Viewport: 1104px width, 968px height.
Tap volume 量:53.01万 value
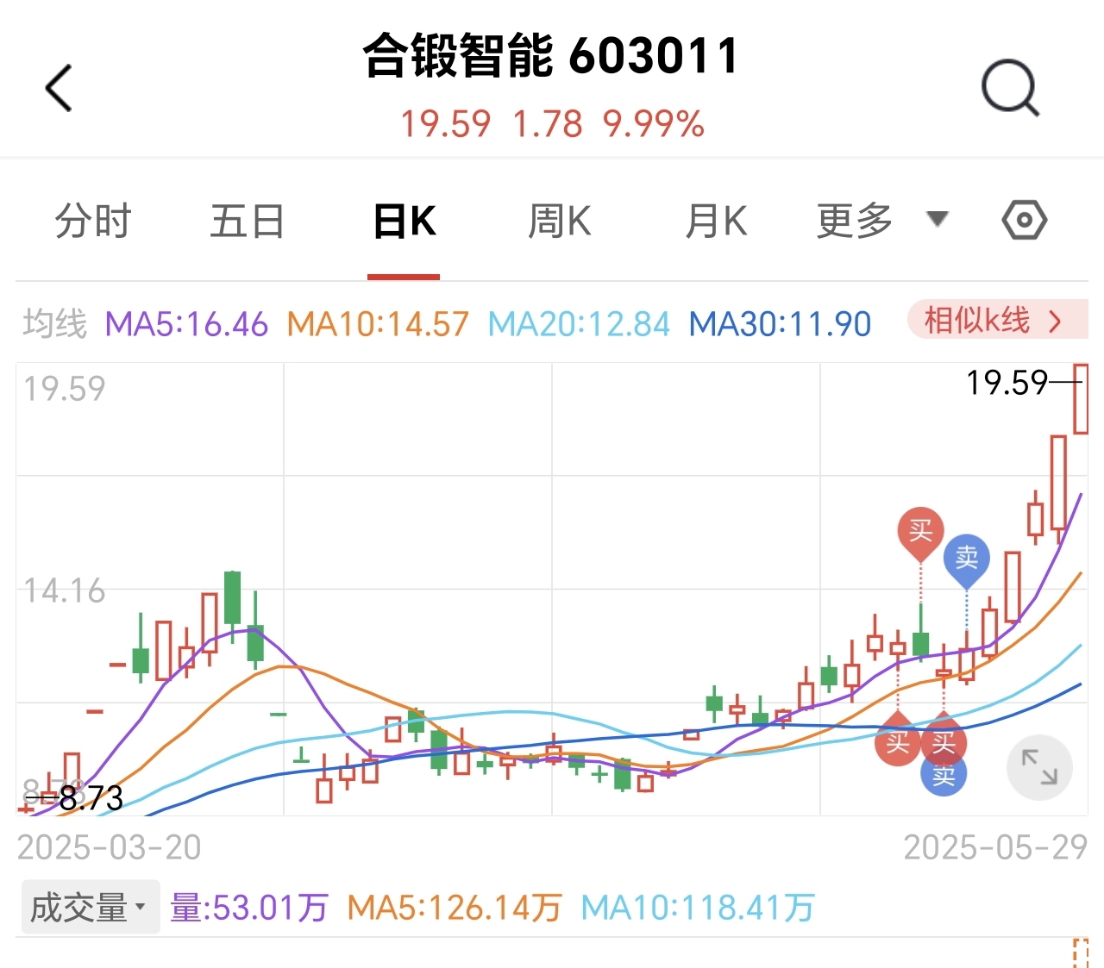[249, 908]
